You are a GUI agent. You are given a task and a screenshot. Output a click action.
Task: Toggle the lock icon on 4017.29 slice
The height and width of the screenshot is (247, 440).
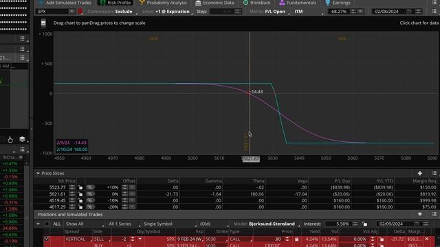80,207
